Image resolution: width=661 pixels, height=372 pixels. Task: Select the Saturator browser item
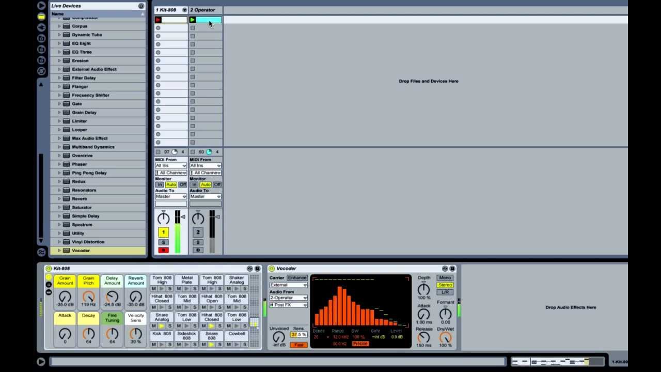pos(98,208)
